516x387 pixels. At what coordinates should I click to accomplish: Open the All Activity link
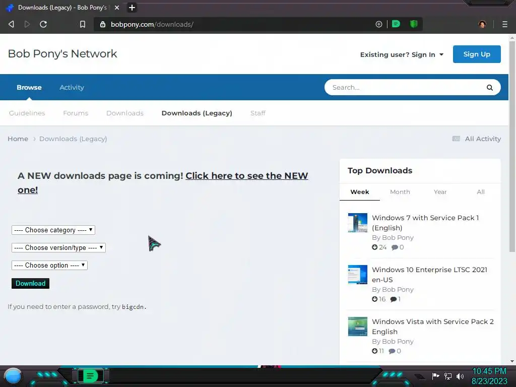pos(483,139)
